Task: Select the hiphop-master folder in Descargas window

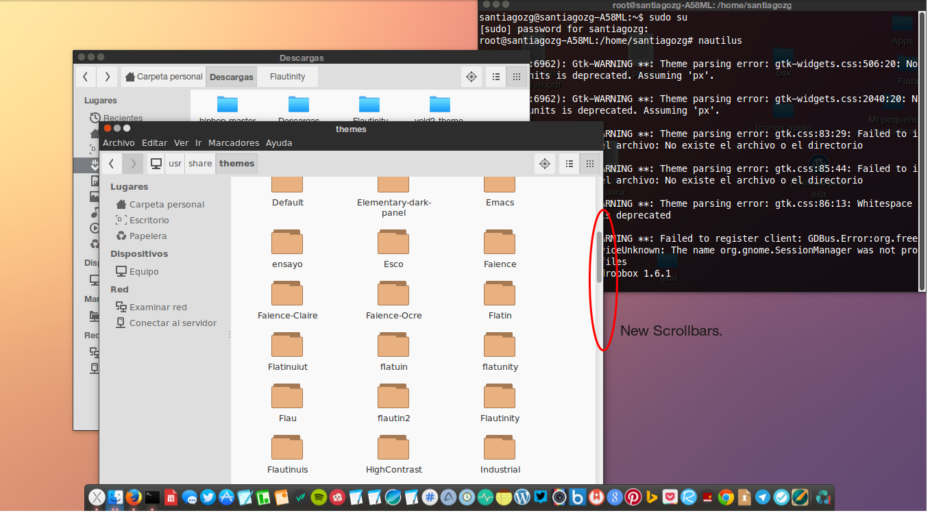Action: (228, 110)
